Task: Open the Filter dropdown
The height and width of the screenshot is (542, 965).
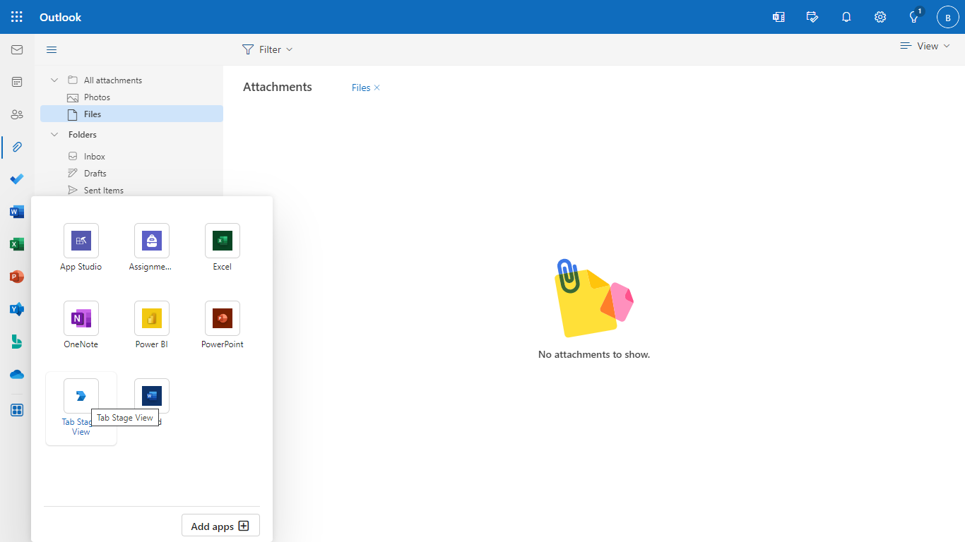Action: pyautogui.click(x=268, y=49)
